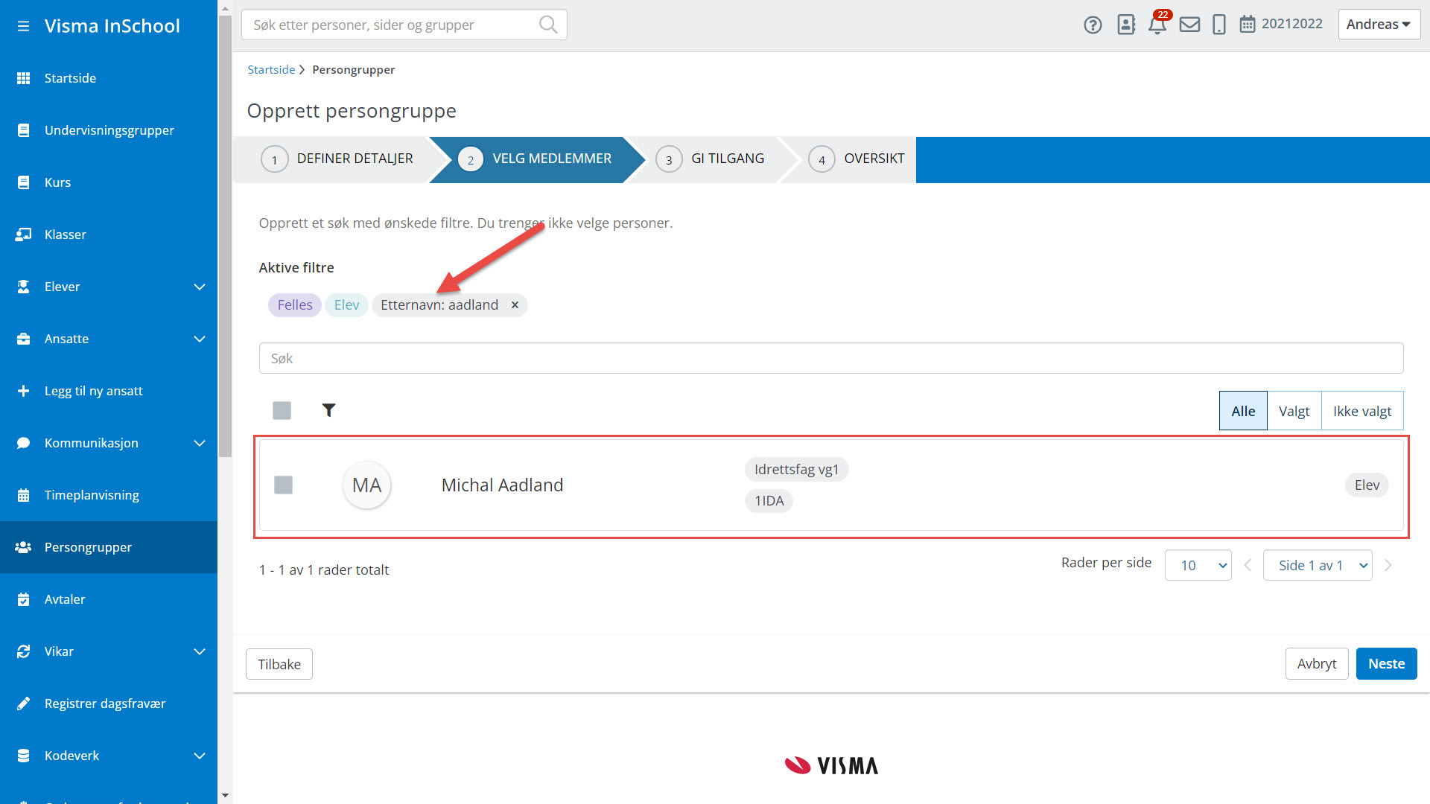Focus the Søk members filter field
This screenshot has width=1430, height=804.
[x=831, y=359]
